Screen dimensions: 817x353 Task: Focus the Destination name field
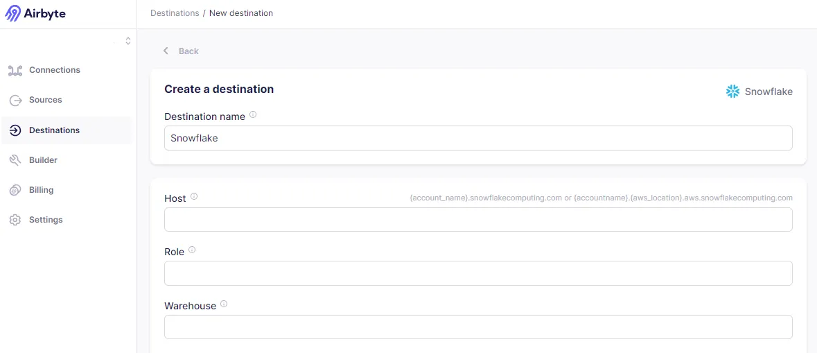point(478,138)
